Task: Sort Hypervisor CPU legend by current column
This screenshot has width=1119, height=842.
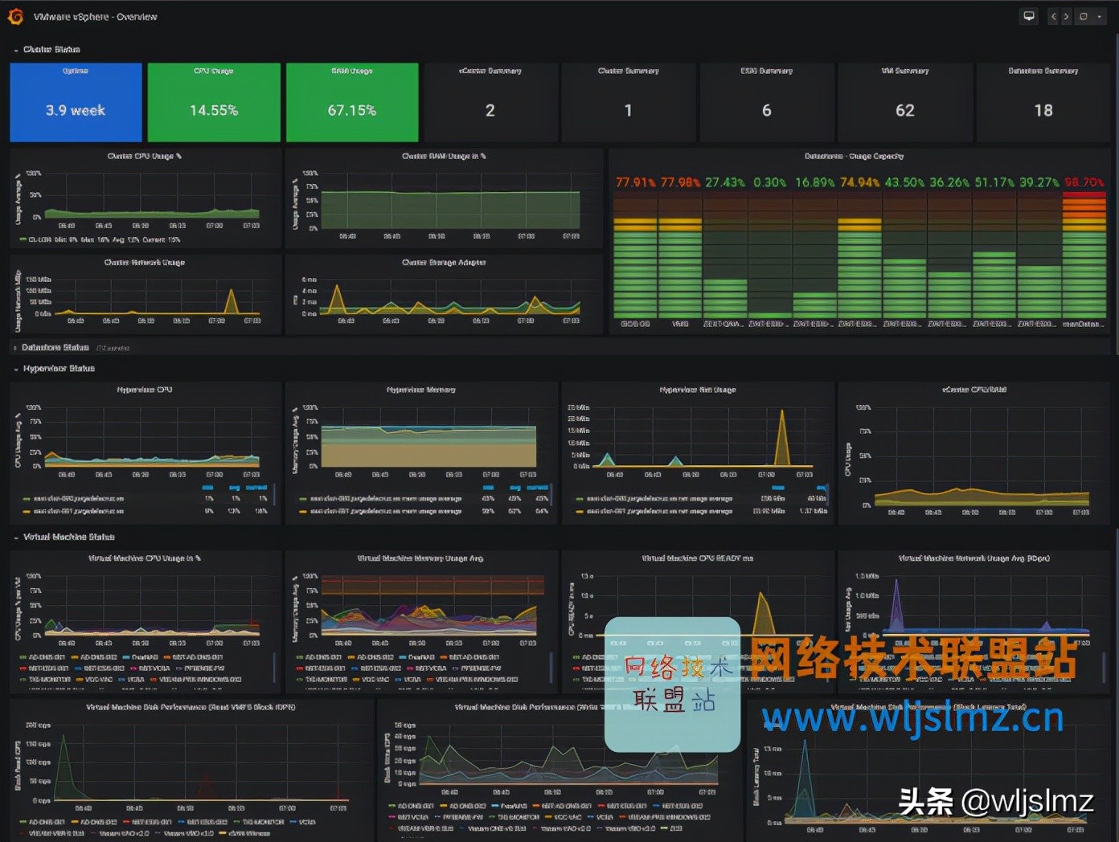Action: pyautogui.click(x=256, y=488)
